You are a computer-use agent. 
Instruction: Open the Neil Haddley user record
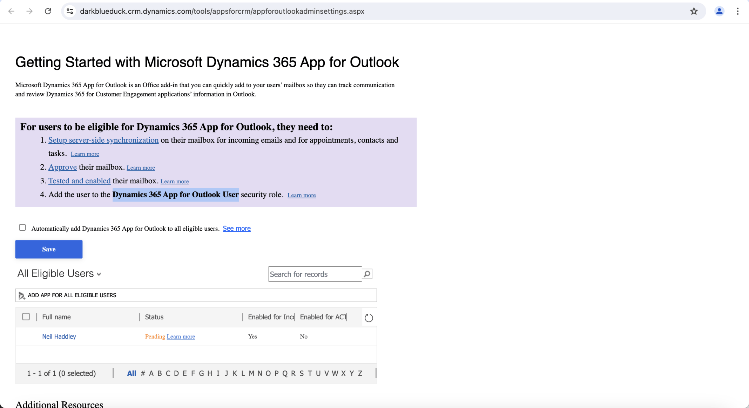[59, 336]
